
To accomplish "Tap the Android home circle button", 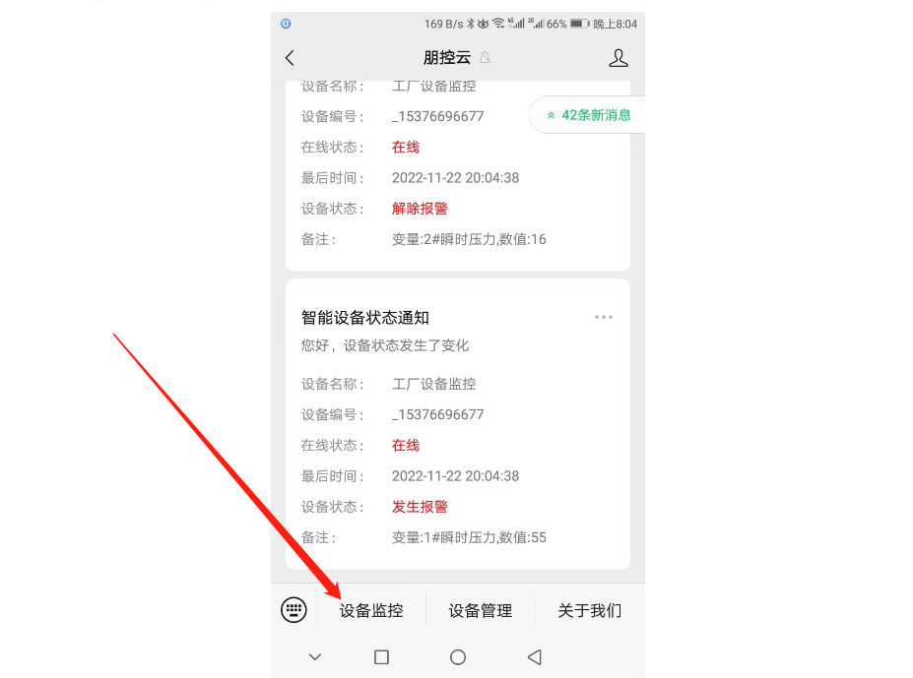I will click(x=458, y=657).
